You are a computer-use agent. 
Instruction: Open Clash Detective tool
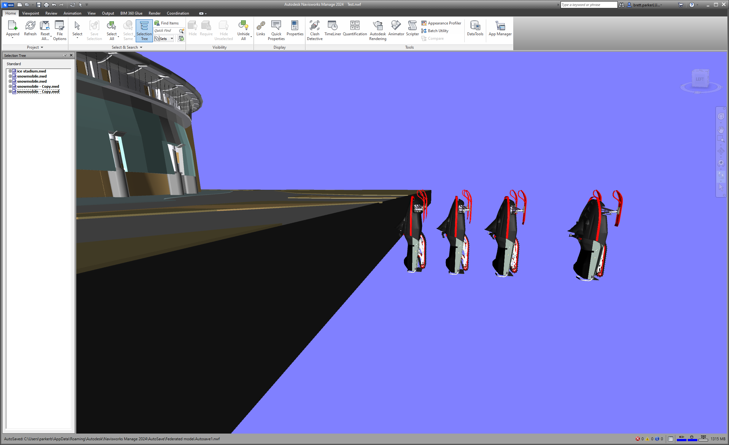pos(315,30)
